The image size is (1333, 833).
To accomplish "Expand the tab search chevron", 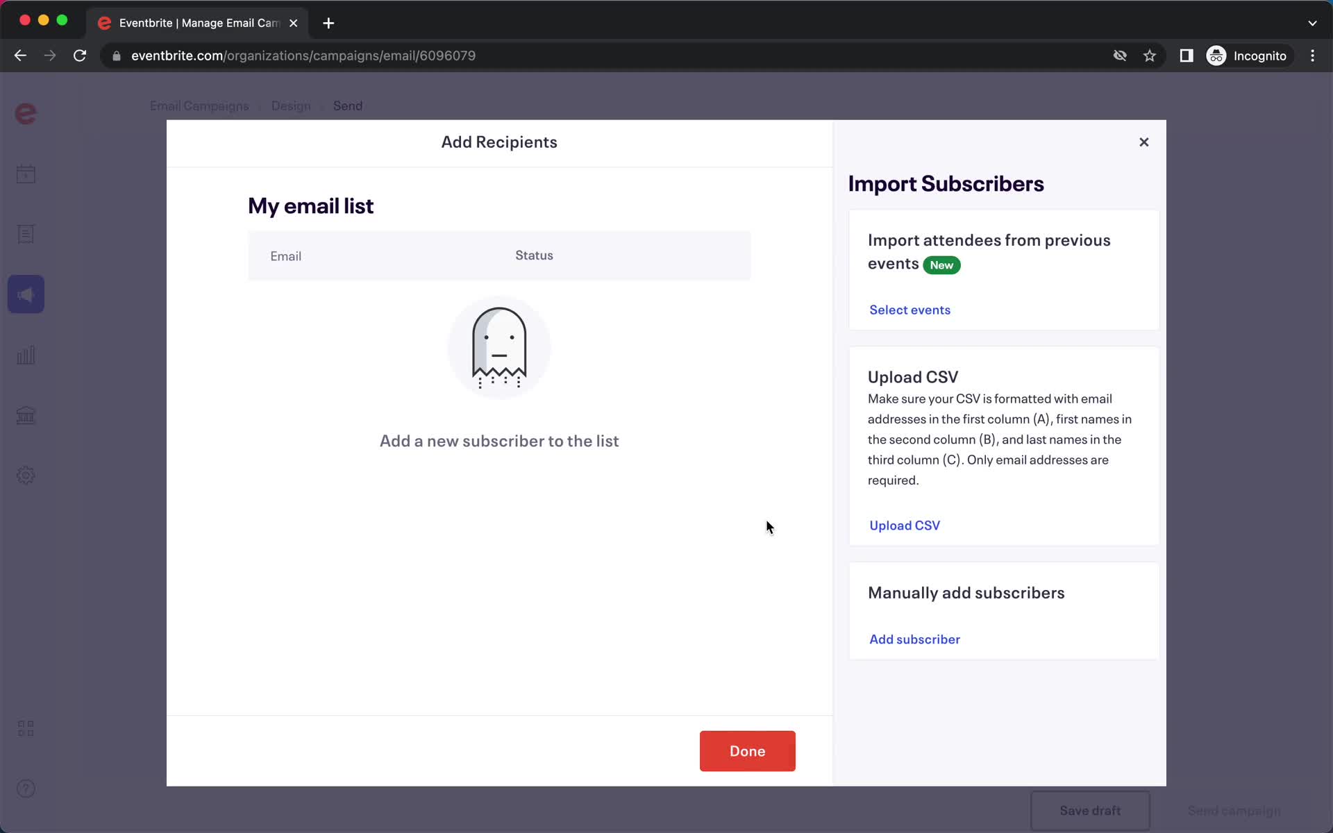I will (x=1312, y=23).
